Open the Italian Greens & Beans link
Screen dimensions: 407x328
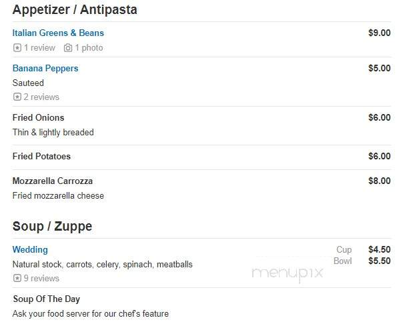point(58,33)
